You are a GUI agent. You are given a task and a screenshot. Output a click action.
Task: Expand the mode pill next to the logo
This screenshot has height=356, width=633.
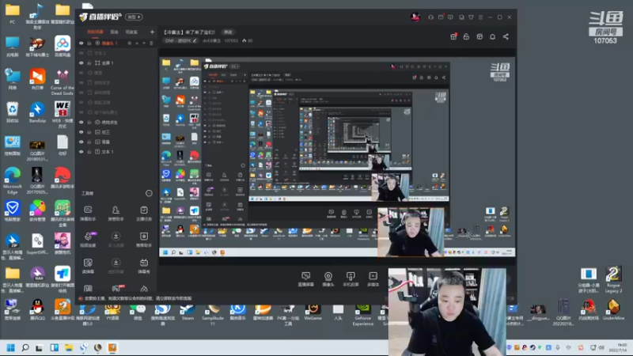(134, 17)
